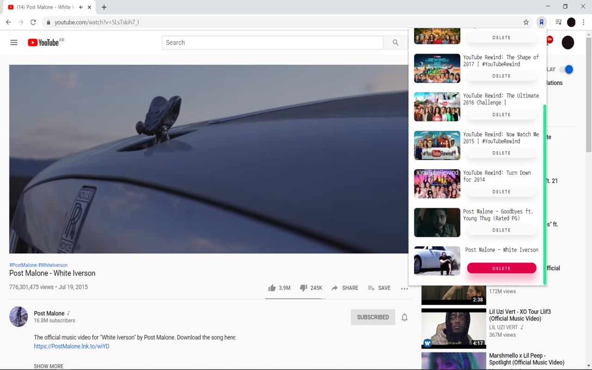
Task: Save the video to a playlist
Action: tap(379, 288)
